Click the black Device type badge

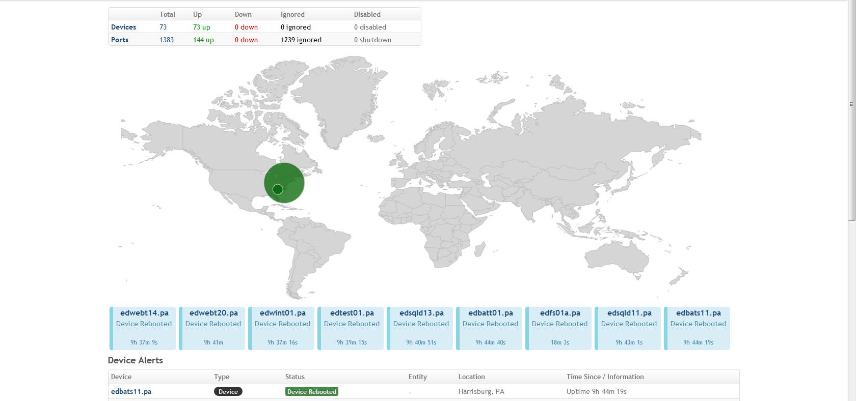[228, 391]
